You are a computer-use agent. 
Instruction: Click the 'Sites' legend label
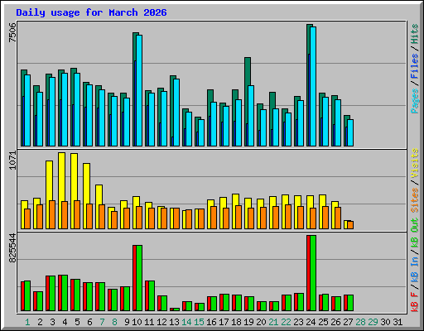pyautogui.click(x=415, y=200)
